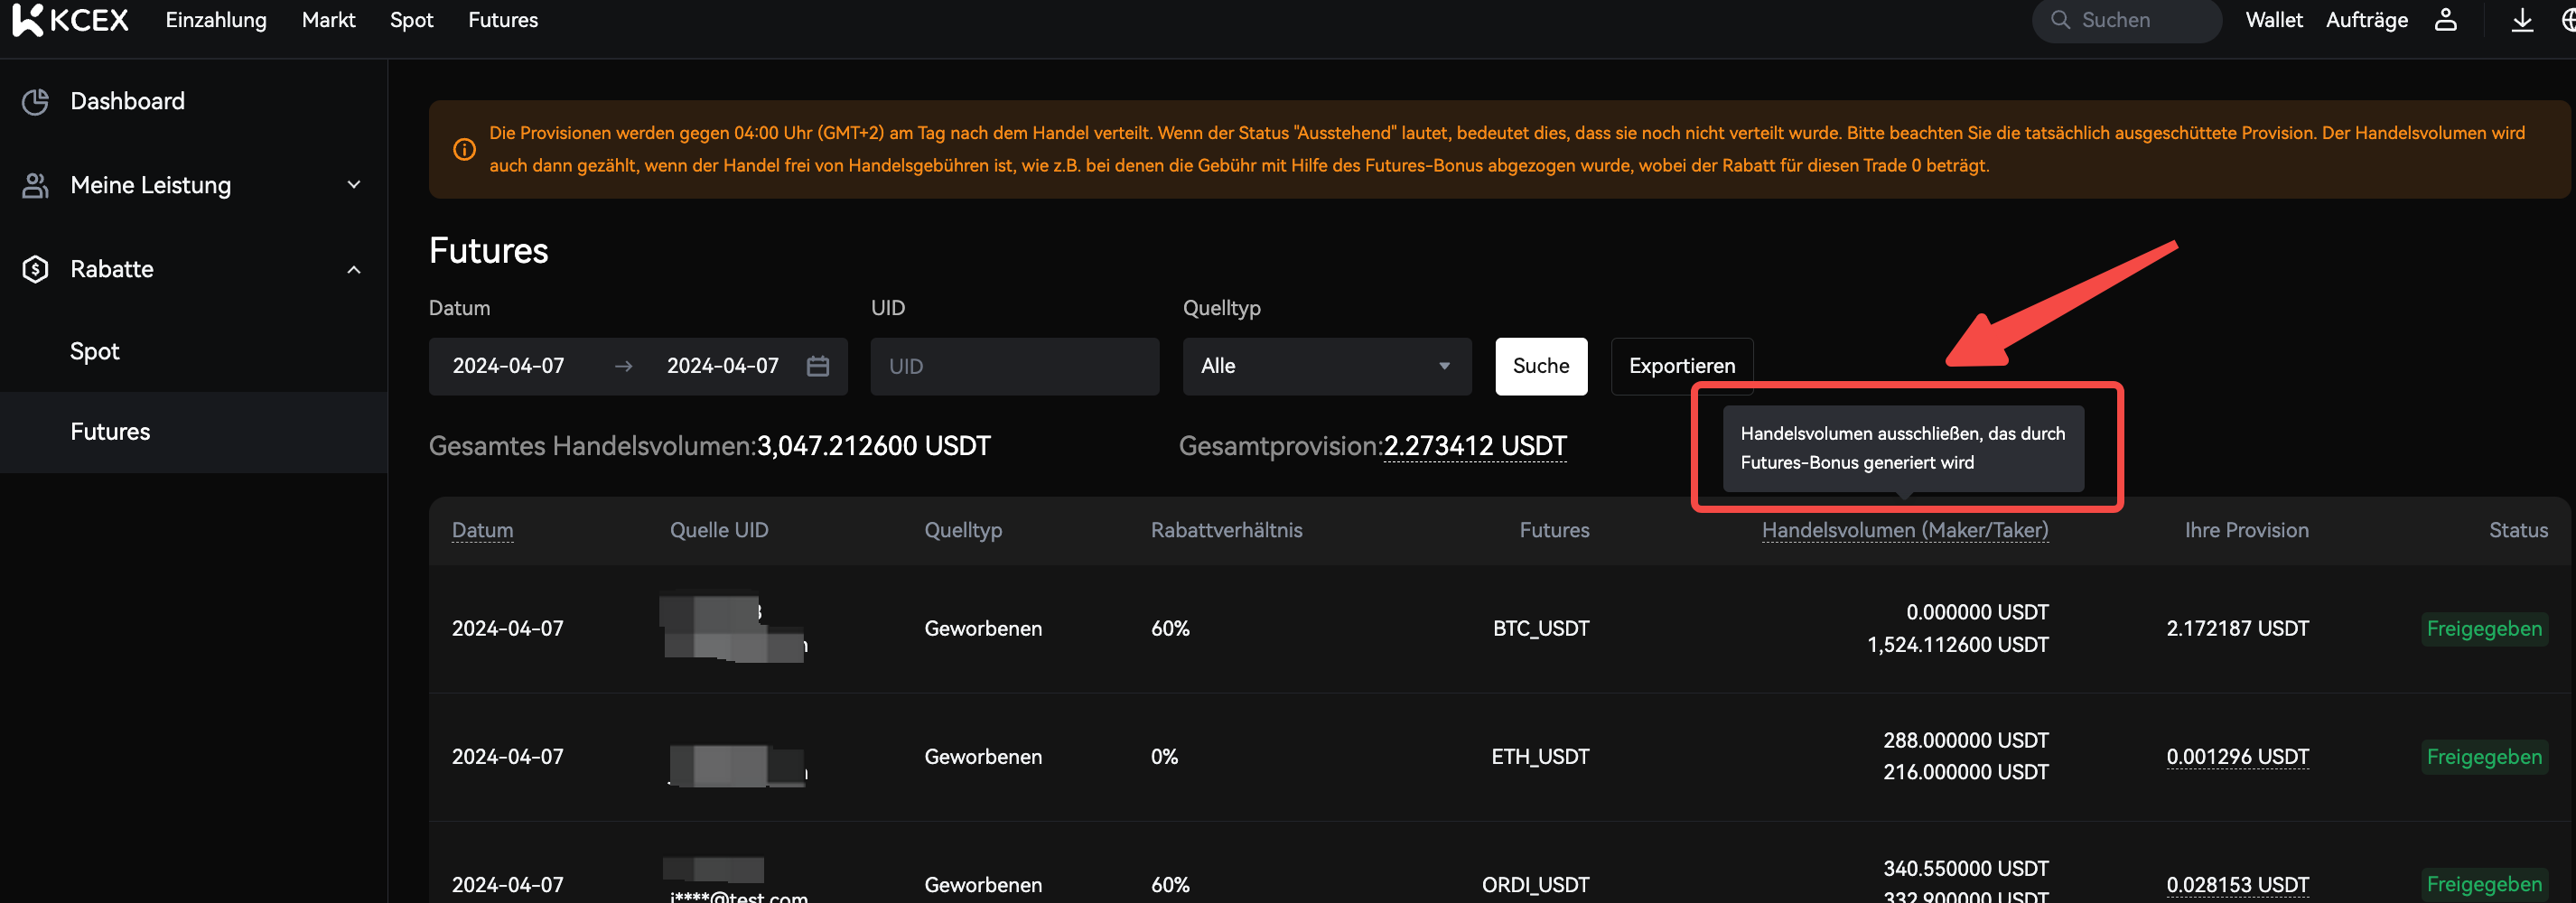This screenshot has width=2576, height=903.
Task: Open Spot in the top navigation
Action: pos(411,20)
